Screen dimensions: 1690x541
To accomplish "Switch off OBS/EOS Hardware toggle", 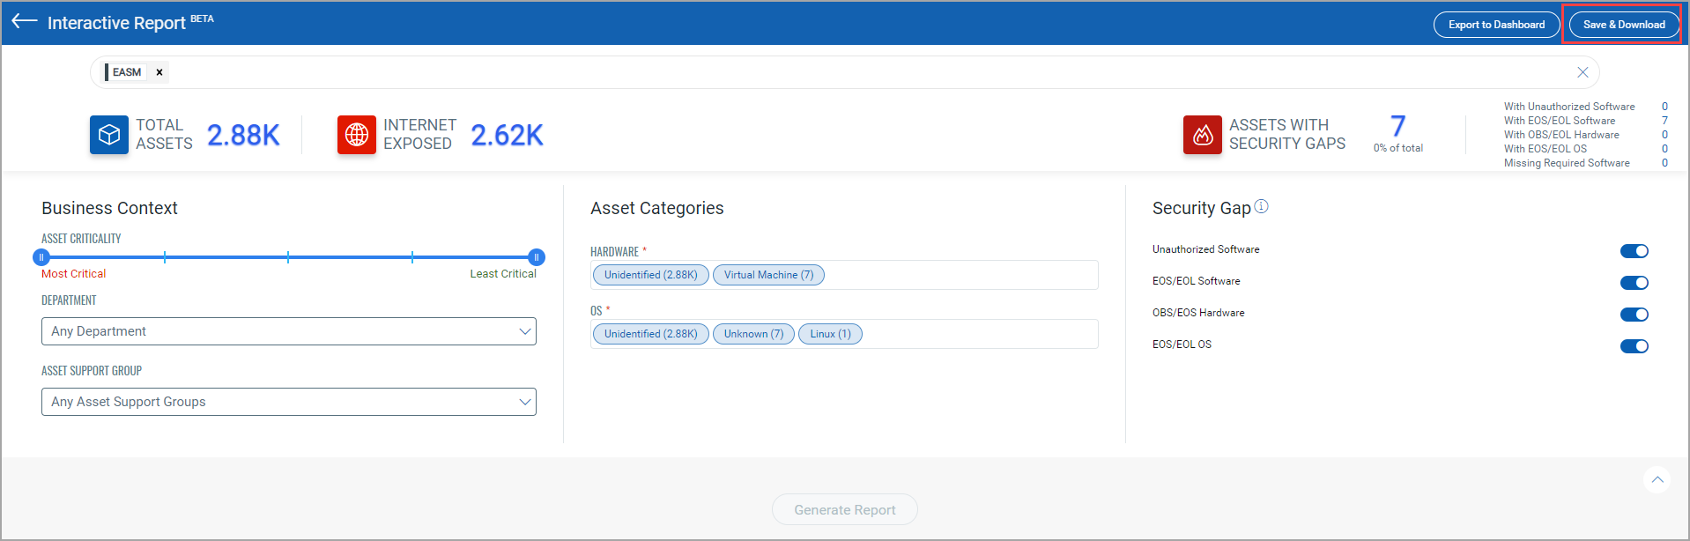I will 1634,315.
